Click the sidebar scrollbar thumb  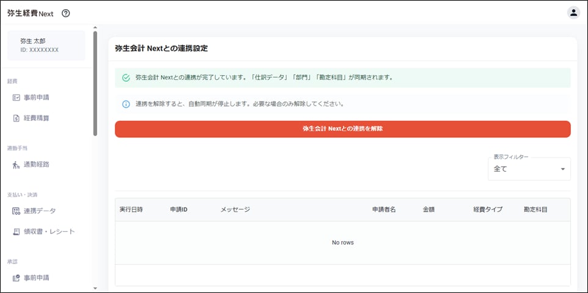point(95,83)
